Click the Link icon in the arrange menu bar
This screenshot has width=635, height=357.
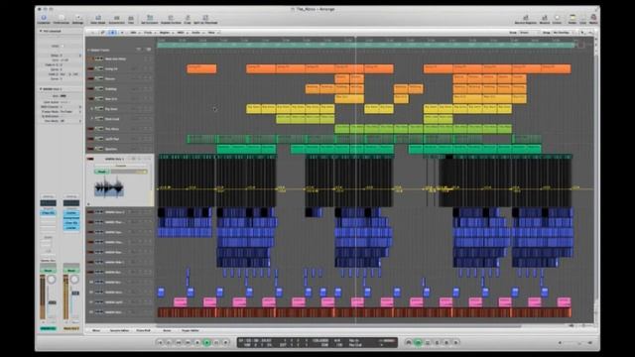coord(103,33)
